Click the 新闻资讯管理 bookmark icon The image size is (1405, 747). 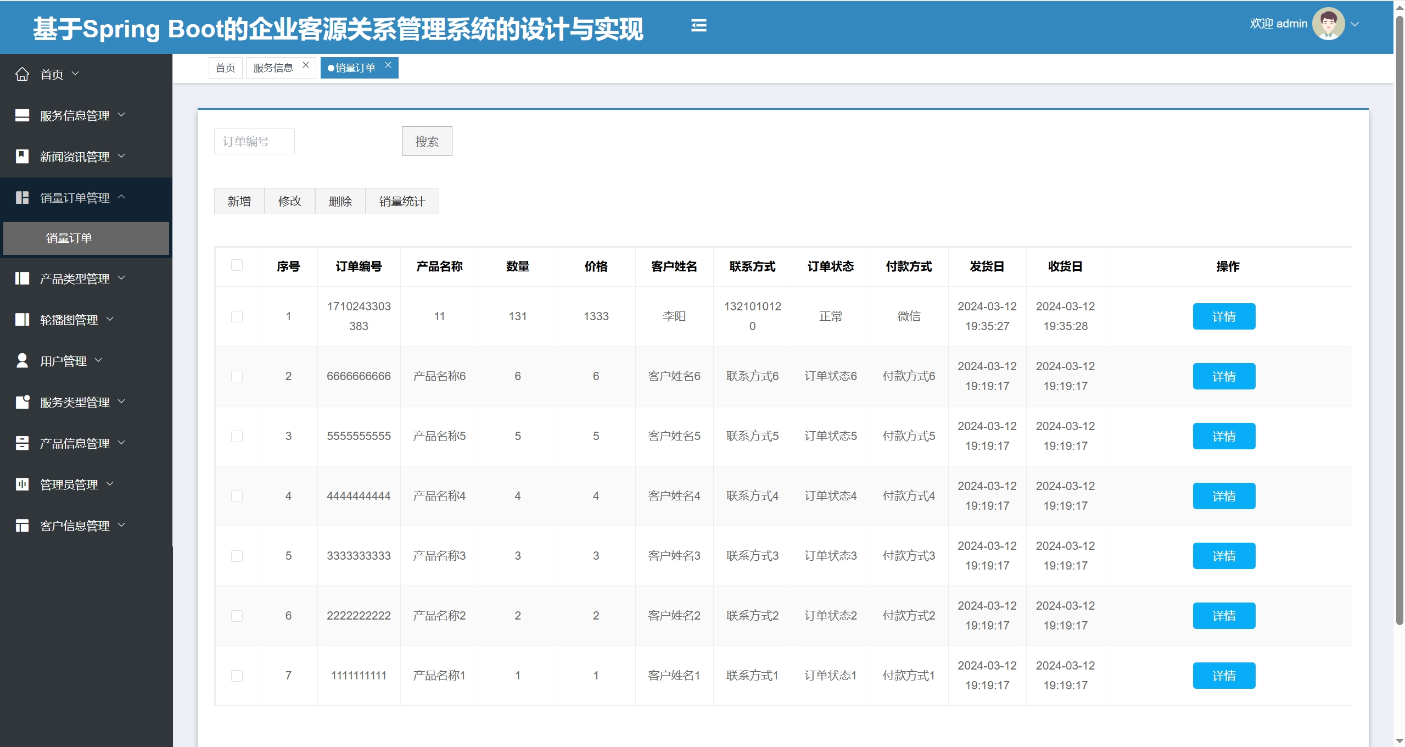(22, 157)
